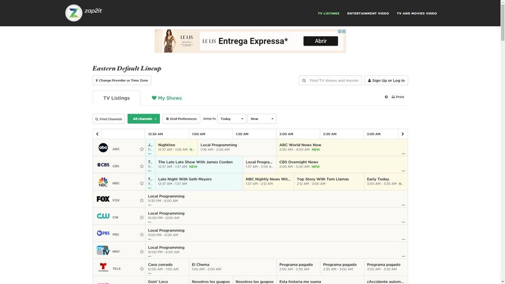Viewport: 505px width, 284px height.
Task: Open Entertainment Video in top navigation
Action: pos(368,14)
